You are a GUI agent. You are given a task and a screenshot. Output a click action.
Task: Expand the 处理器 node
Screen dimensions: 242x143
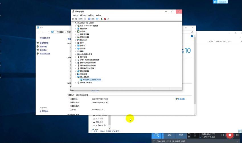tap(76, 31)
